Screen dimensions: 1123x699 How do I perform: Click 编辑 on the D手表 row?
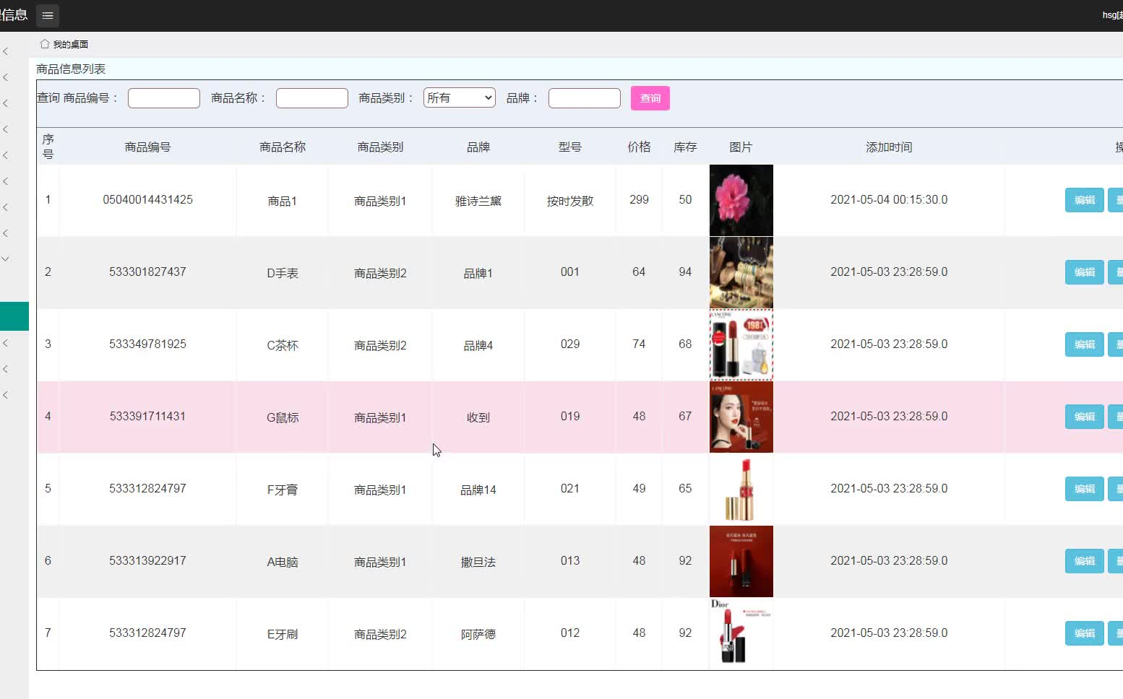pos(1084,272)
